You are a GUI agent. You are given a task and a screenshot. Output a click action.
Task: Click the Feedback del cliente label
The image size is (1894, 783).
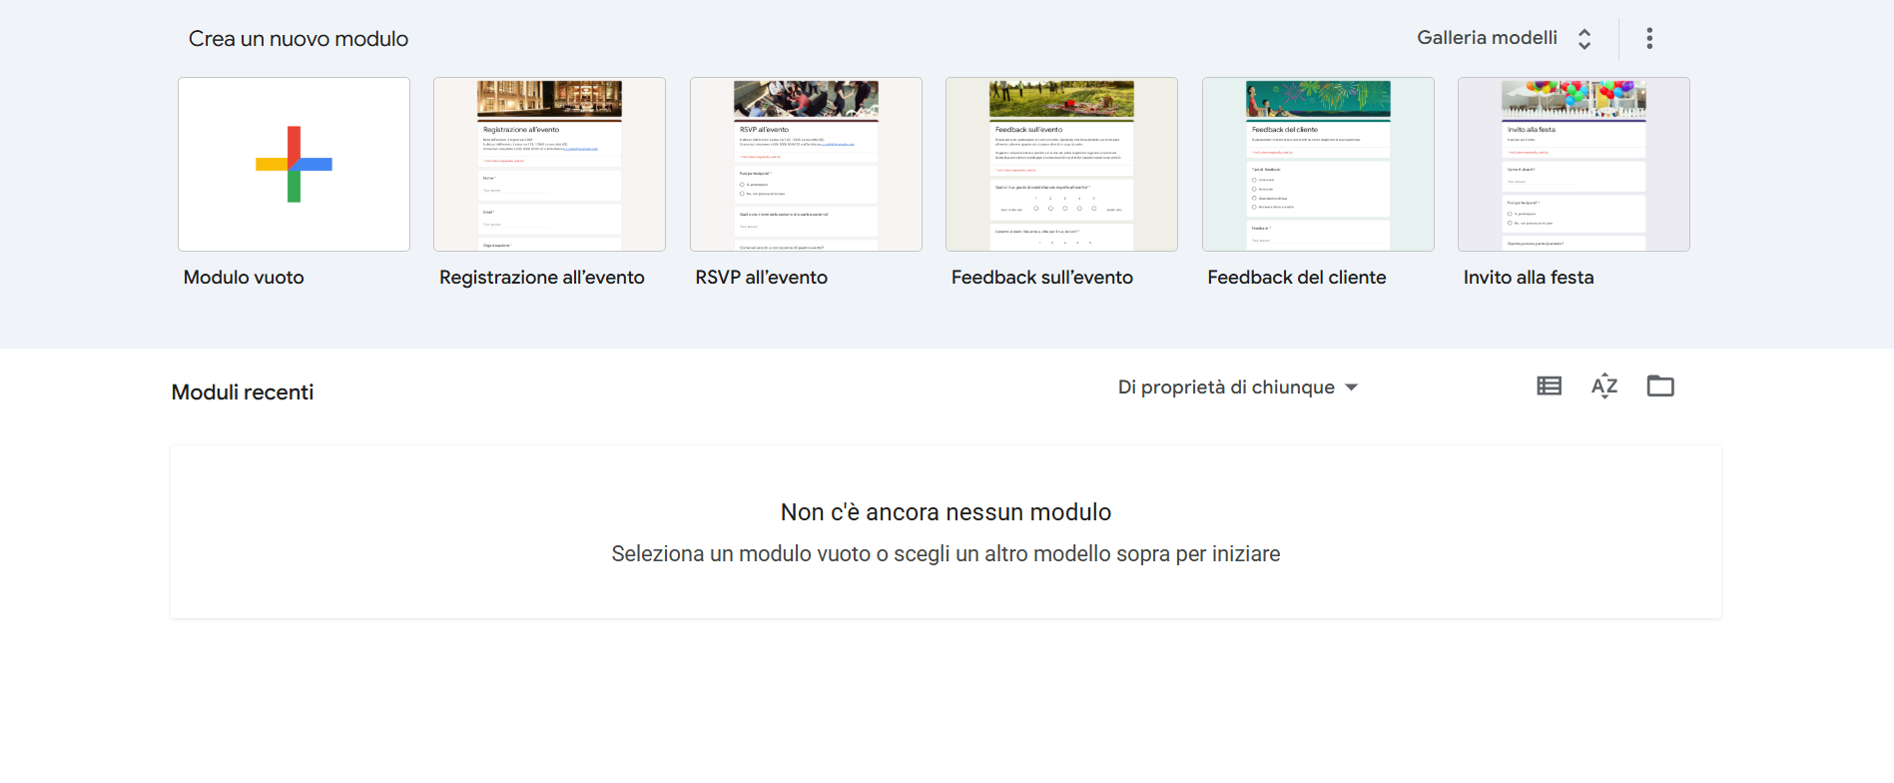[1297, 278]
